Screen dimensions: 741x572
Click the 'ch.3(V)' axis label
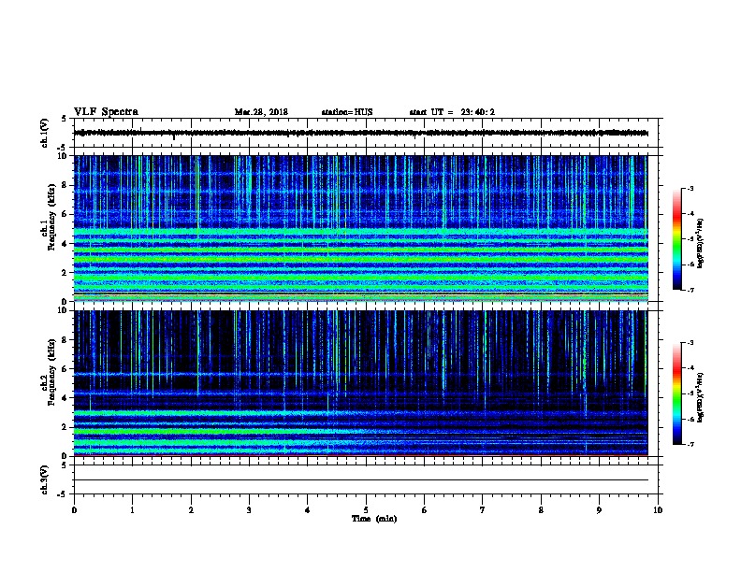click(x=44, y=479)
